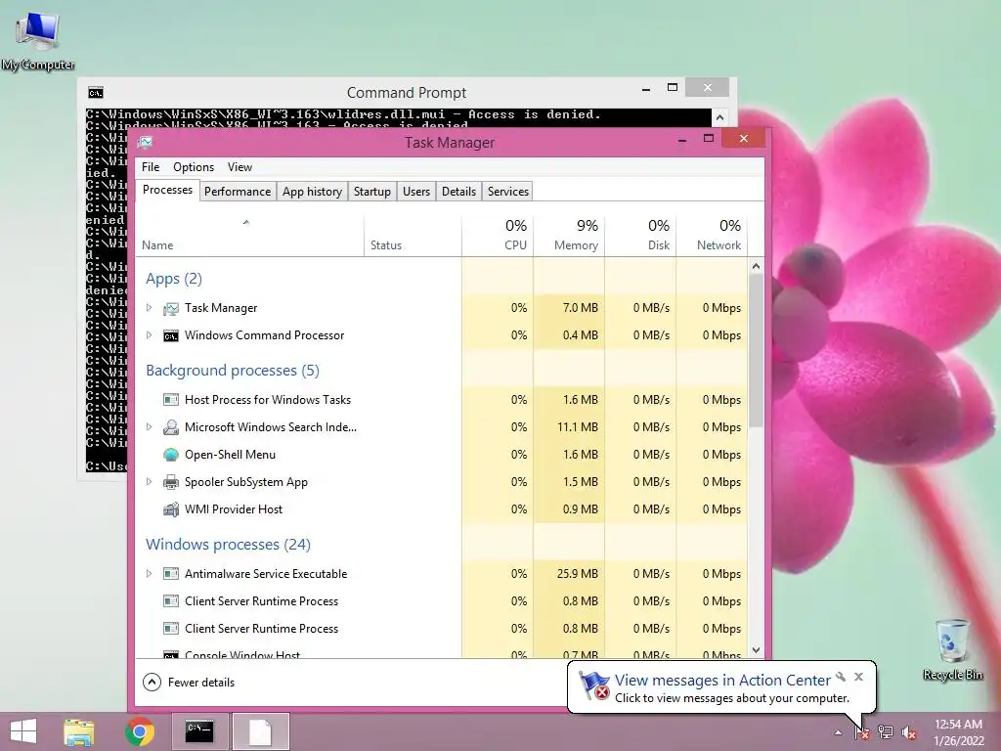
Task: Click the process list scrollbar thumb
Action: pos(756,352)
